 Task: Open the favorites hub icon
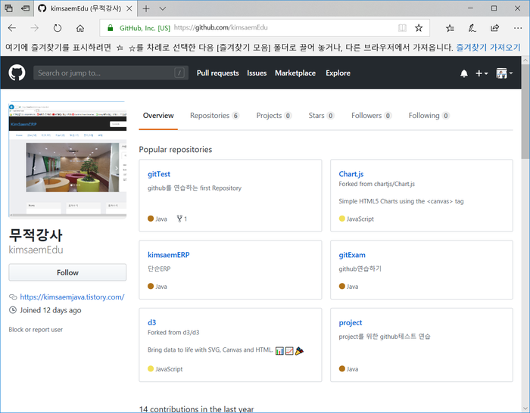tap(450, 28)
